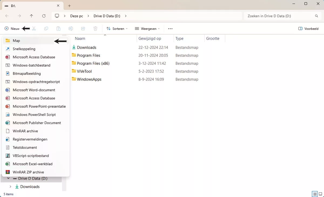Expand Downloads node in navigation tree
Image resolution: width=324 pixels, height=197 pixels.
click(x=10, y=187)
